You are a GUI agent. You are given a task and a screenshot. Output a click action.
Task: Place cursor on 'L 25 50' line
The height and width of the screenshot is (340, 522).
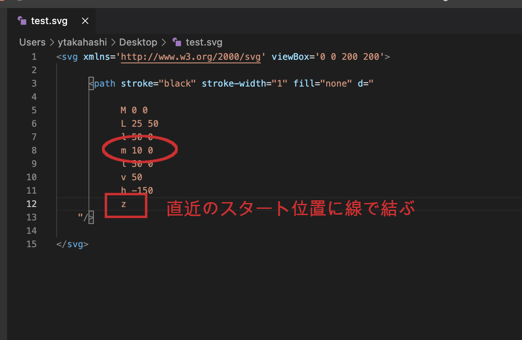tap(139, 124)
